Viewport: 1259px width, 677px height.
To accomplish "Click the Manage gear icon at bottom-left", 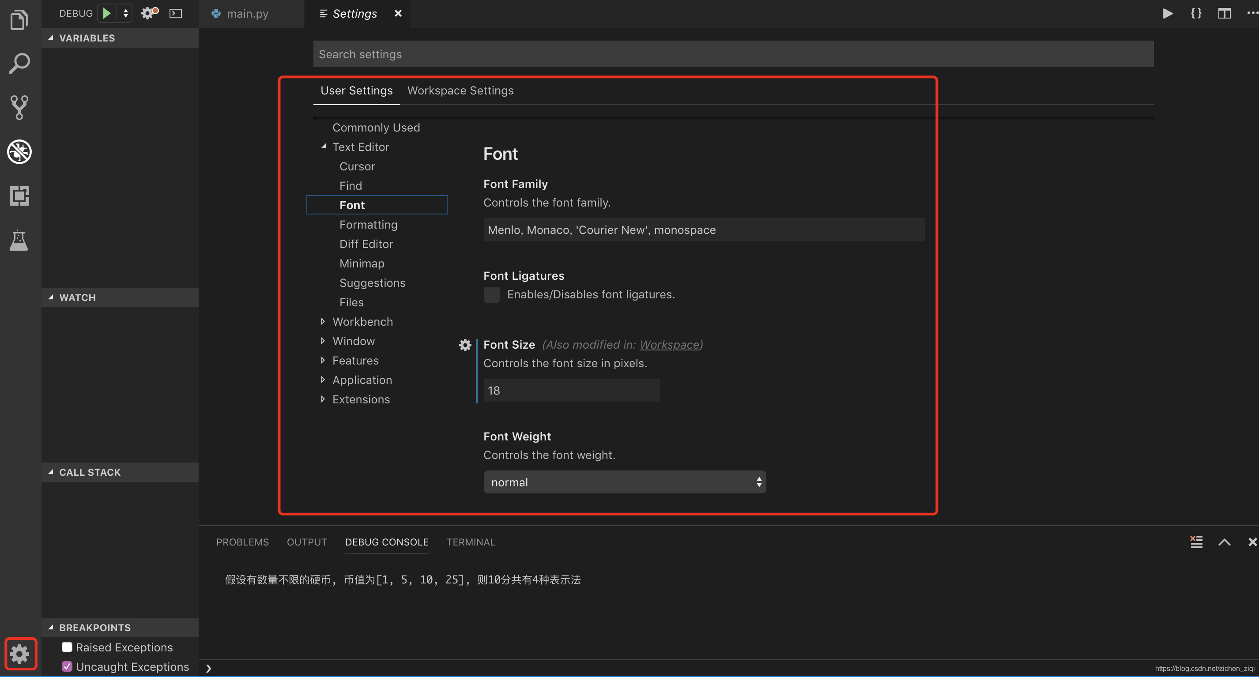I will click(20, 654).
